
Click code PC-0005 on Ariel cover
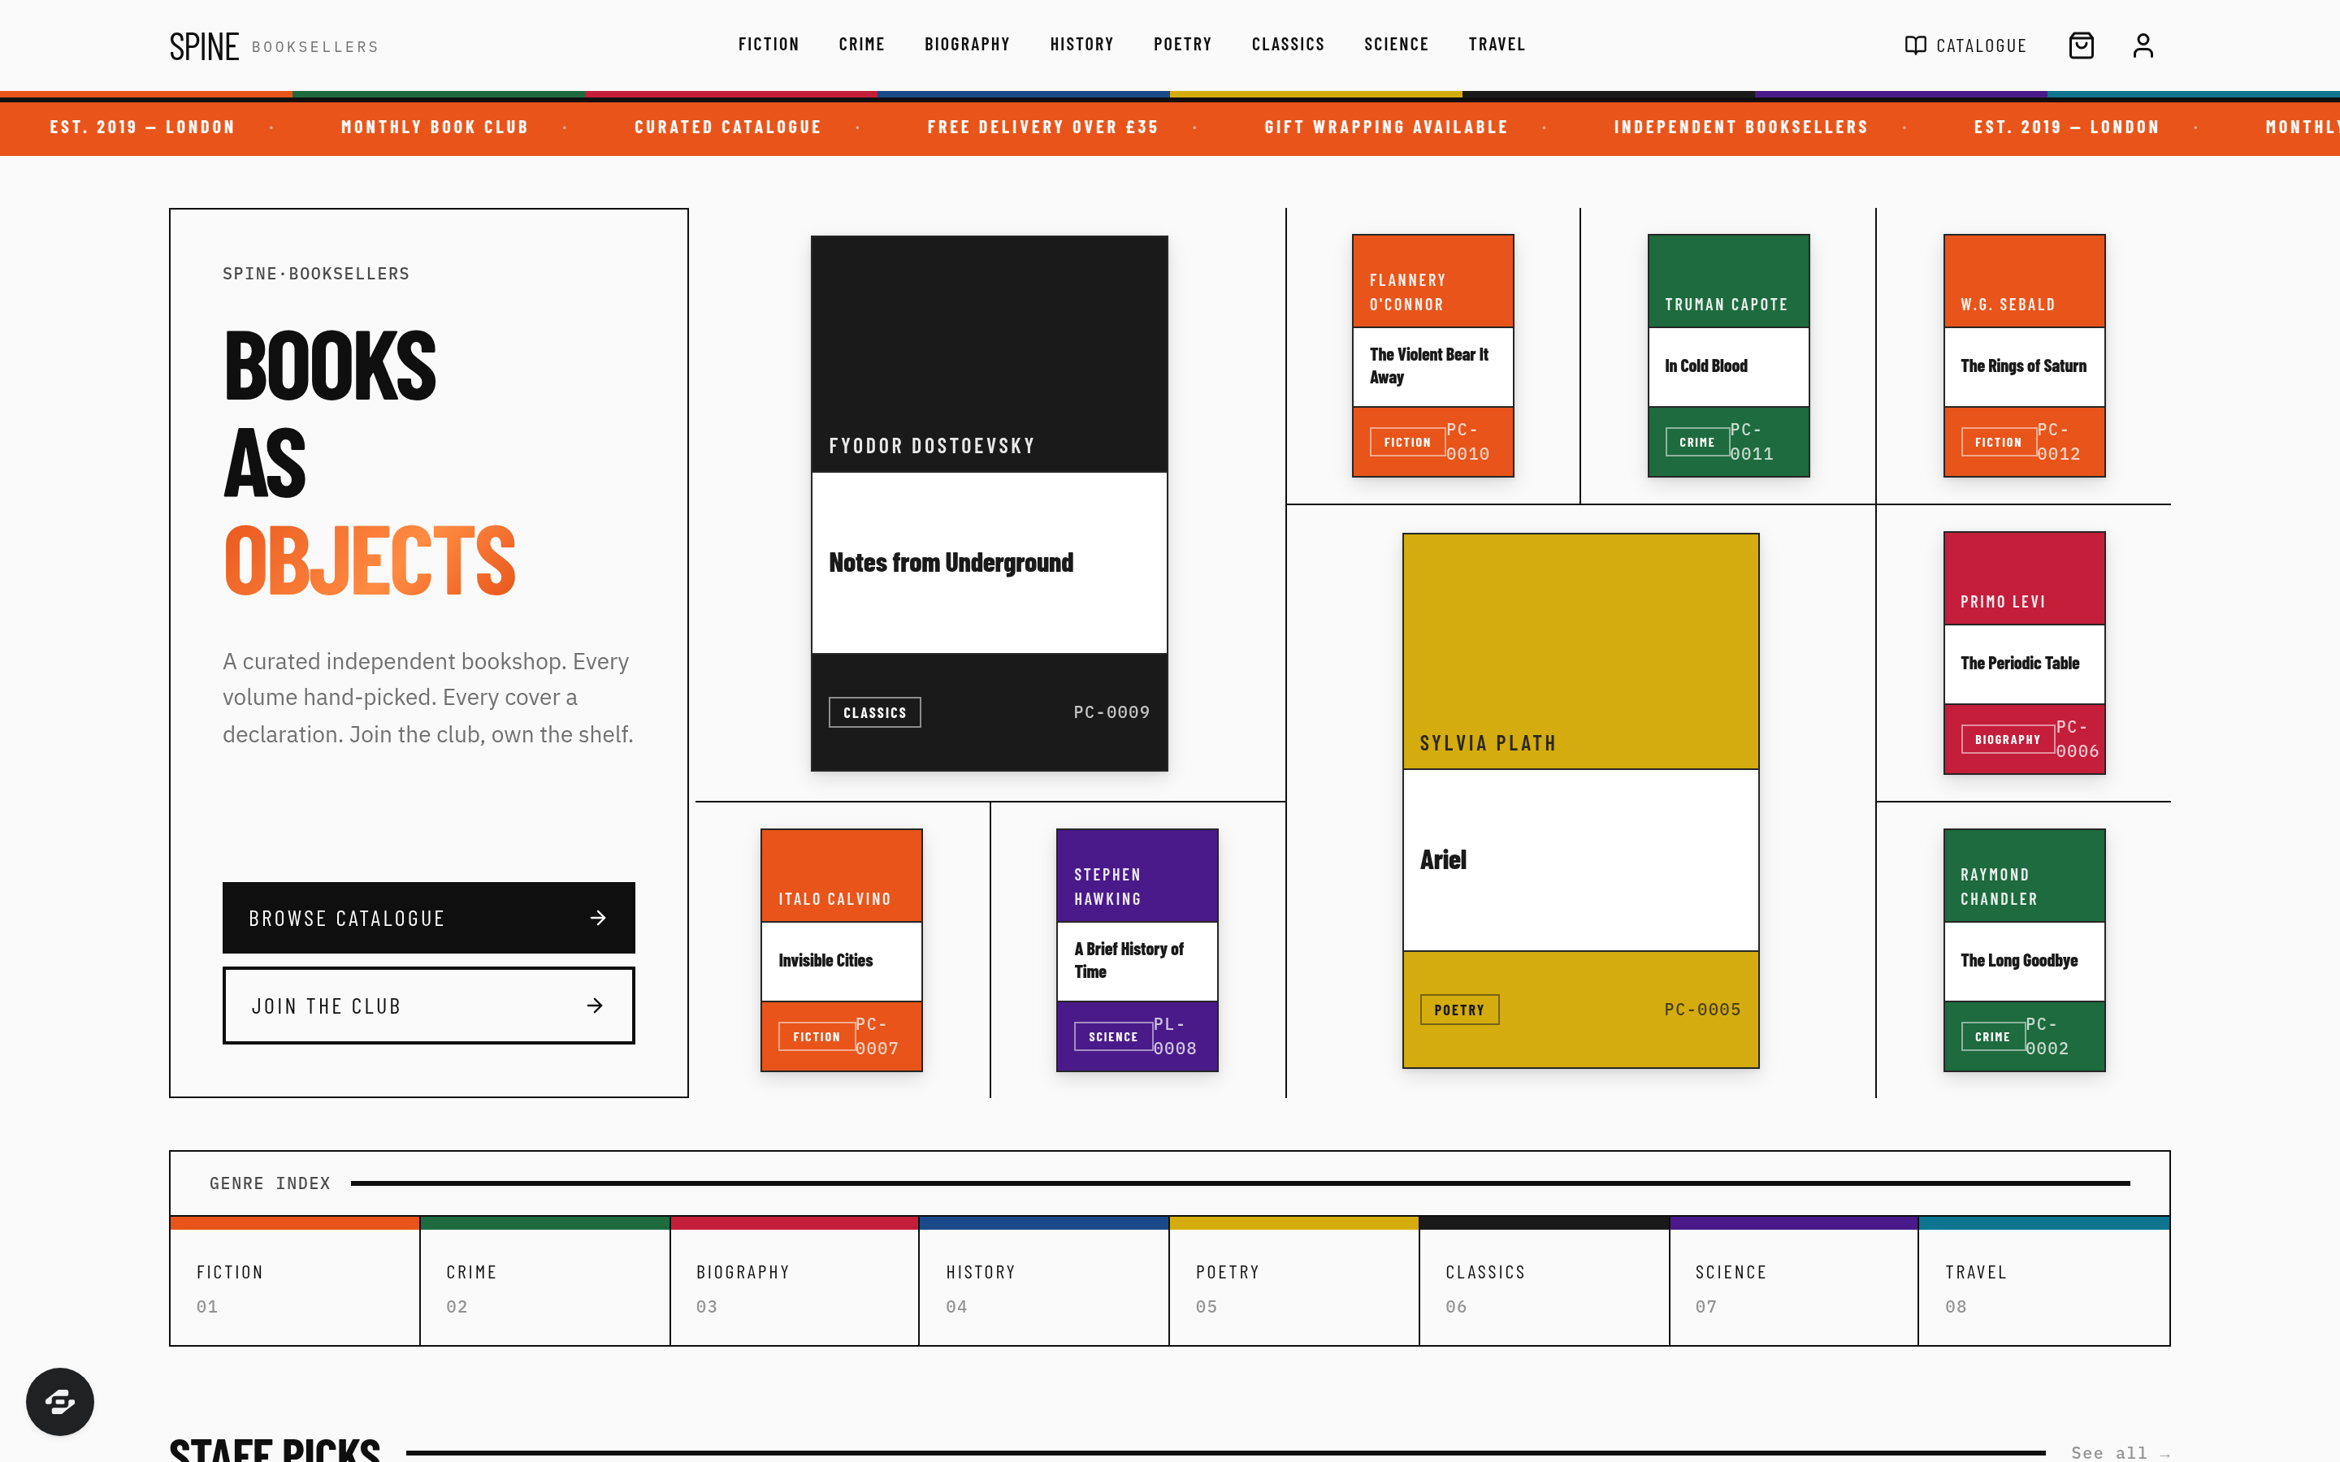tap(1702, 1010)
